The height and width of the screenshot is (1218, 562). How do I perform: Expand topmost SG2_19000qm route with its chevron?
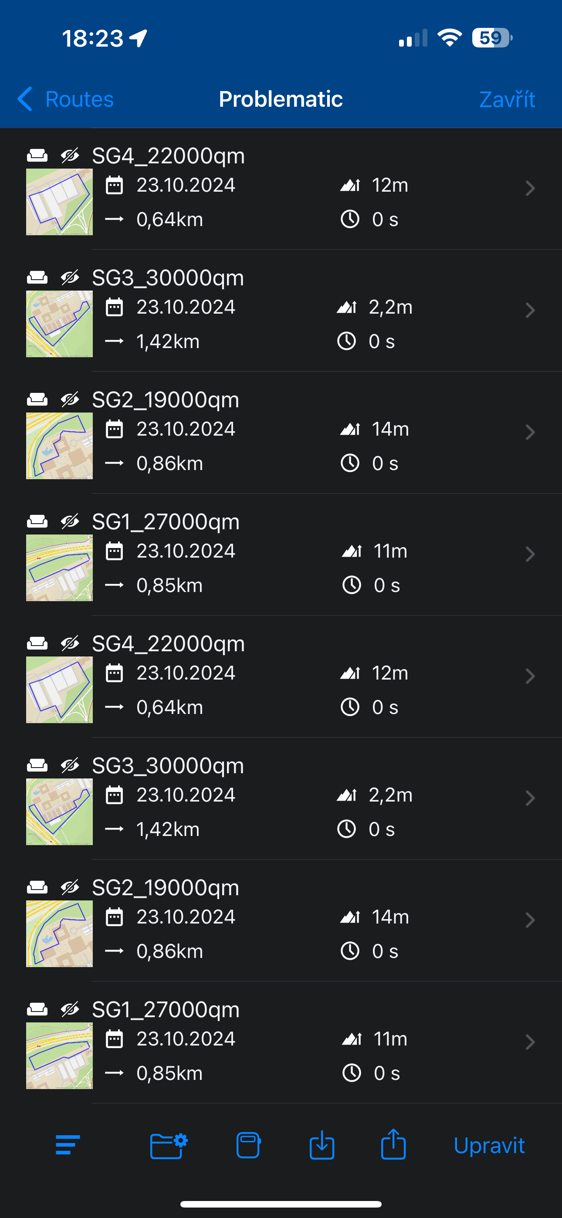530,432
